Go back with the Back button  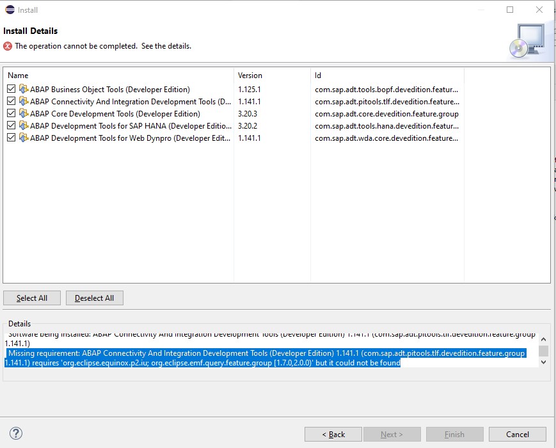(333, 434)
